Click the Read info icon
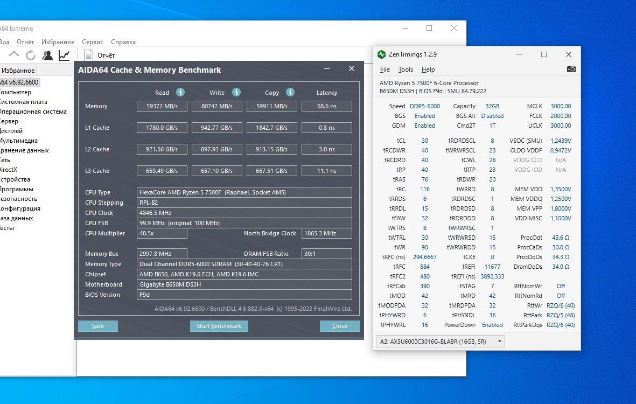This screenshot has height=404, width=636. pyautogui.click(x=180, y=92)
